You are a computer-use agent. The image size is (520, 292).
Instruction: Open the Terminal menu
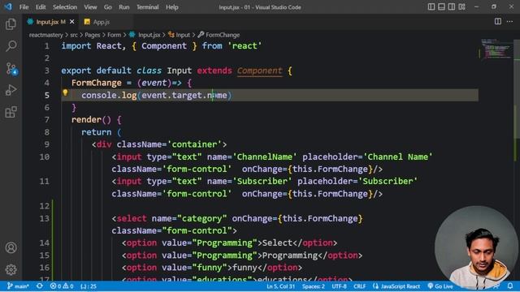click(x=148, y=7)
